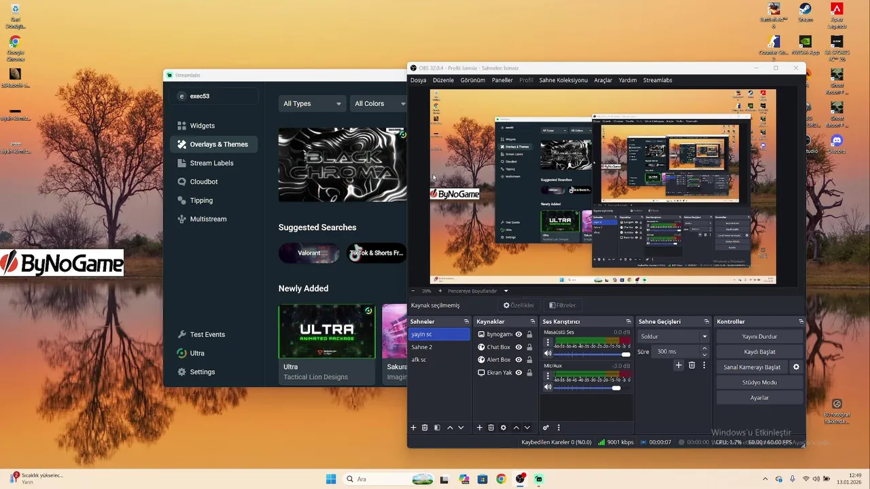Image resolution: width=870 pixels, height=489 pixels.
Task: Move the source up with the Kaynaklar up arrow
Action: [x=516, y=428]
